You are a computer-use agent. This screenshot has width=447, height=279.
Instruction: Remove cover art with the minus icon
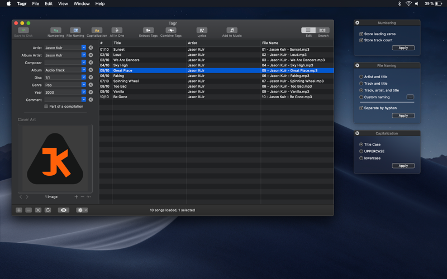click(x=82, y=197)
